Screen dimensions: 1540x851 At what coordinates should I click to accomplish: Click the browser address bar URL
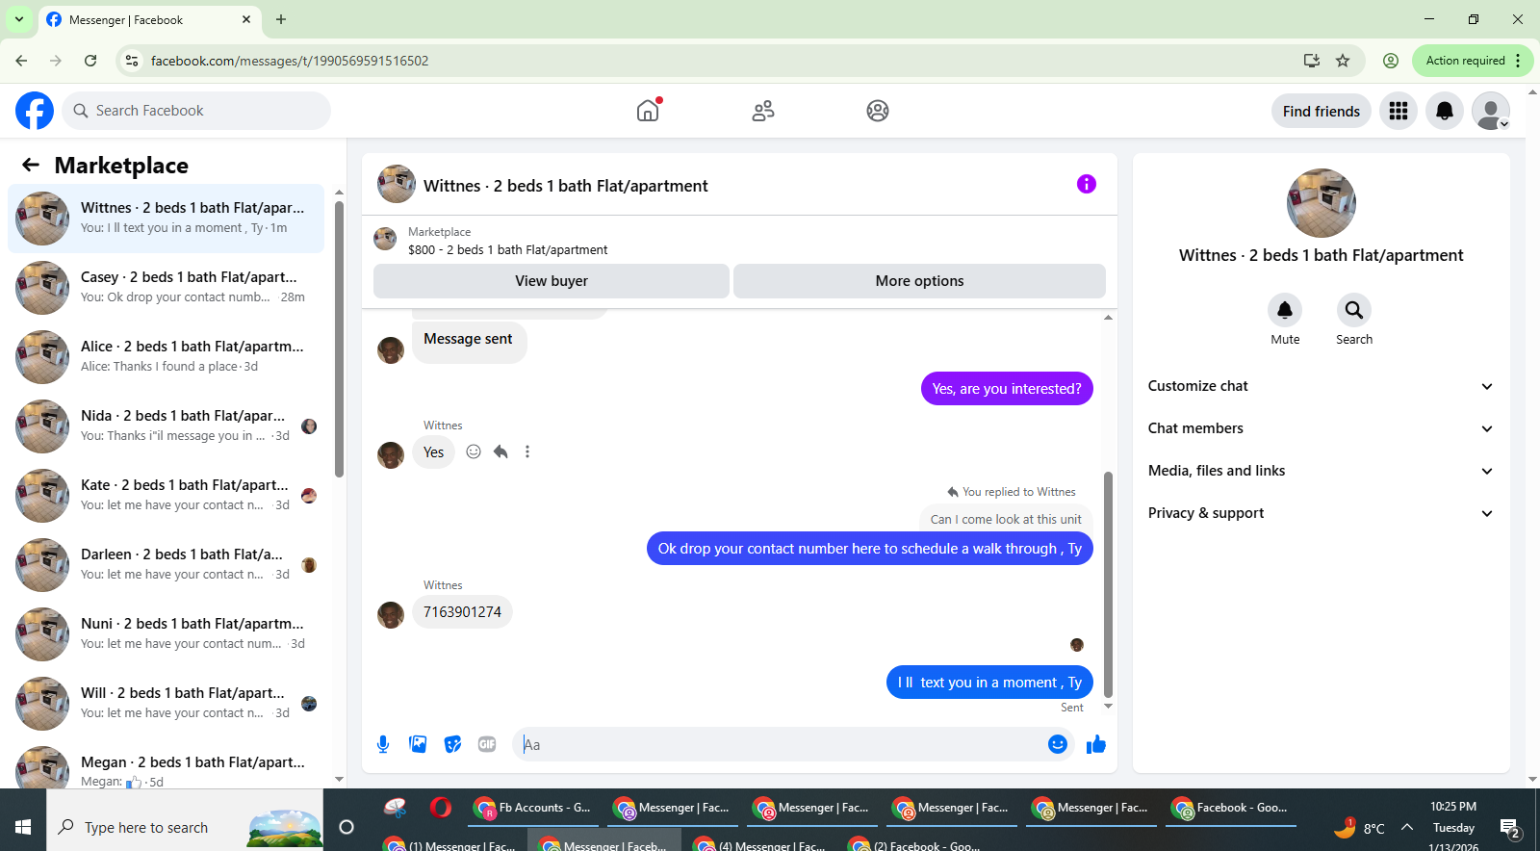tap(290, 61)
